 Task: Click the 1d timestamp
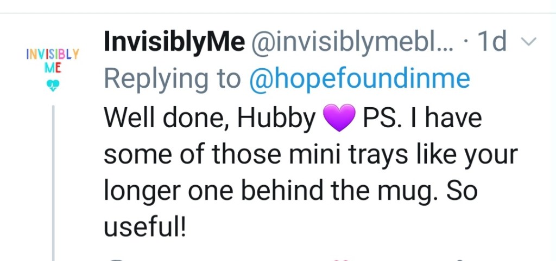click(x=492, y=42)
